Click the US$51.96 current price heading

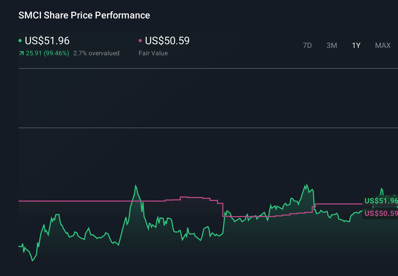pos(47,41)
